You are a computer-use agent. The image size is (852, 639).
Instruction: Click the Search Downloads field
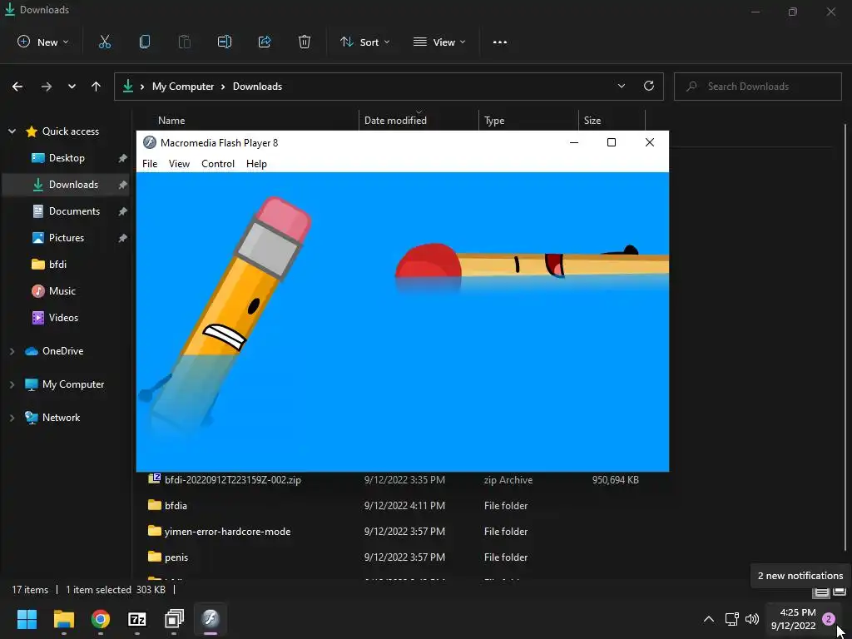757,87
